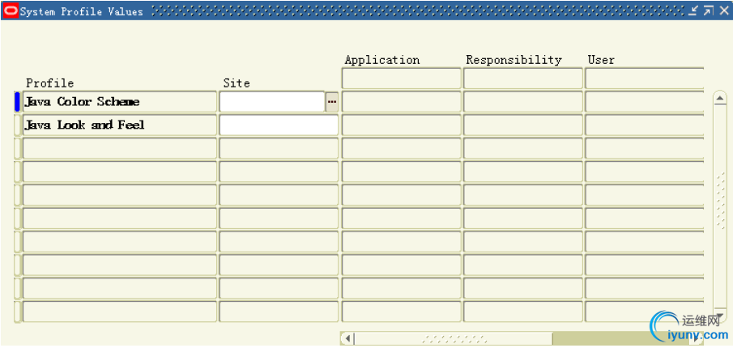Viewport: 733px width, 348px height.
Task: Select the Java Look and Feel record indicator
Action: tap(17, 125)
